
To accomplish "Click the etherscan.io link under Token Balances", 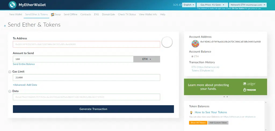I will (232, 117).
